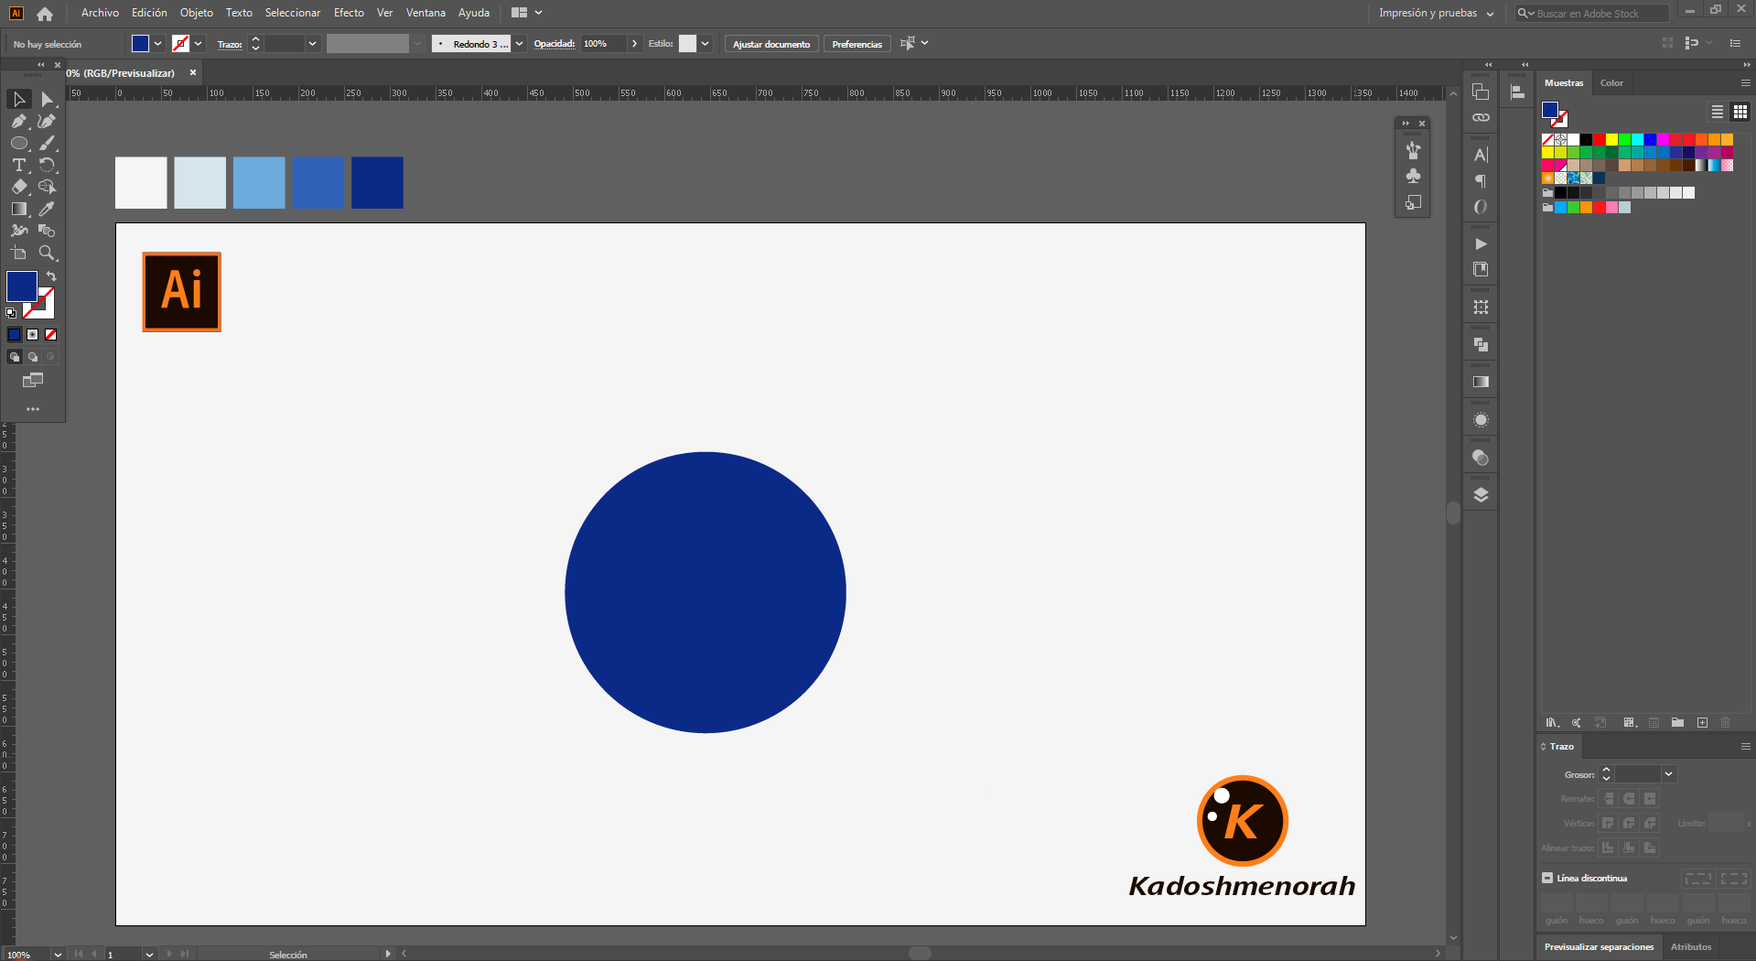Select the Ellipse tool
1756x961 pixels.
point(19,143)
